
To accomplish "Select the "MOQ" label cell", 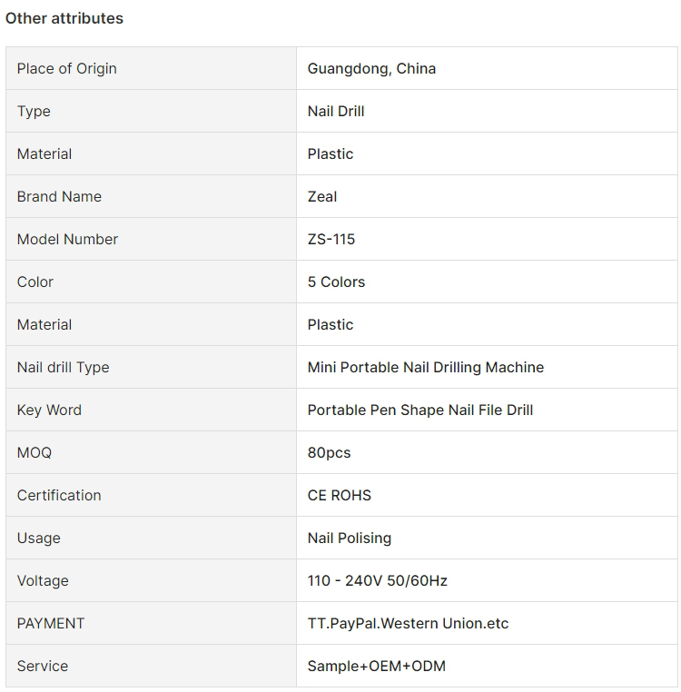I will click(x=35, y=453).
